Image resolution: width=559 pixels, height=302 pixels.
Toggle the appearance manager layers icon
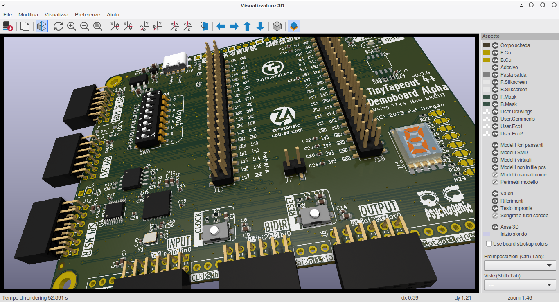pos(294,27)
